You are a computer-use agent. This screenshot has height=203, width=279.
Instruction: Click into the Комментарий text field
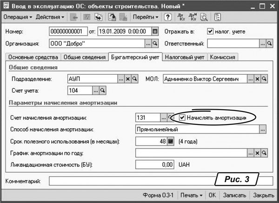[130, 180]
